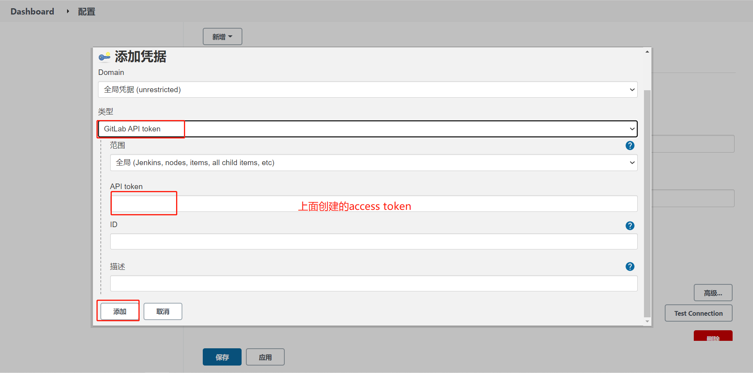Click the dialog scrollbar down arrow
The width and height of the screenshot is (753, 373).
click(x=647, y=322)
